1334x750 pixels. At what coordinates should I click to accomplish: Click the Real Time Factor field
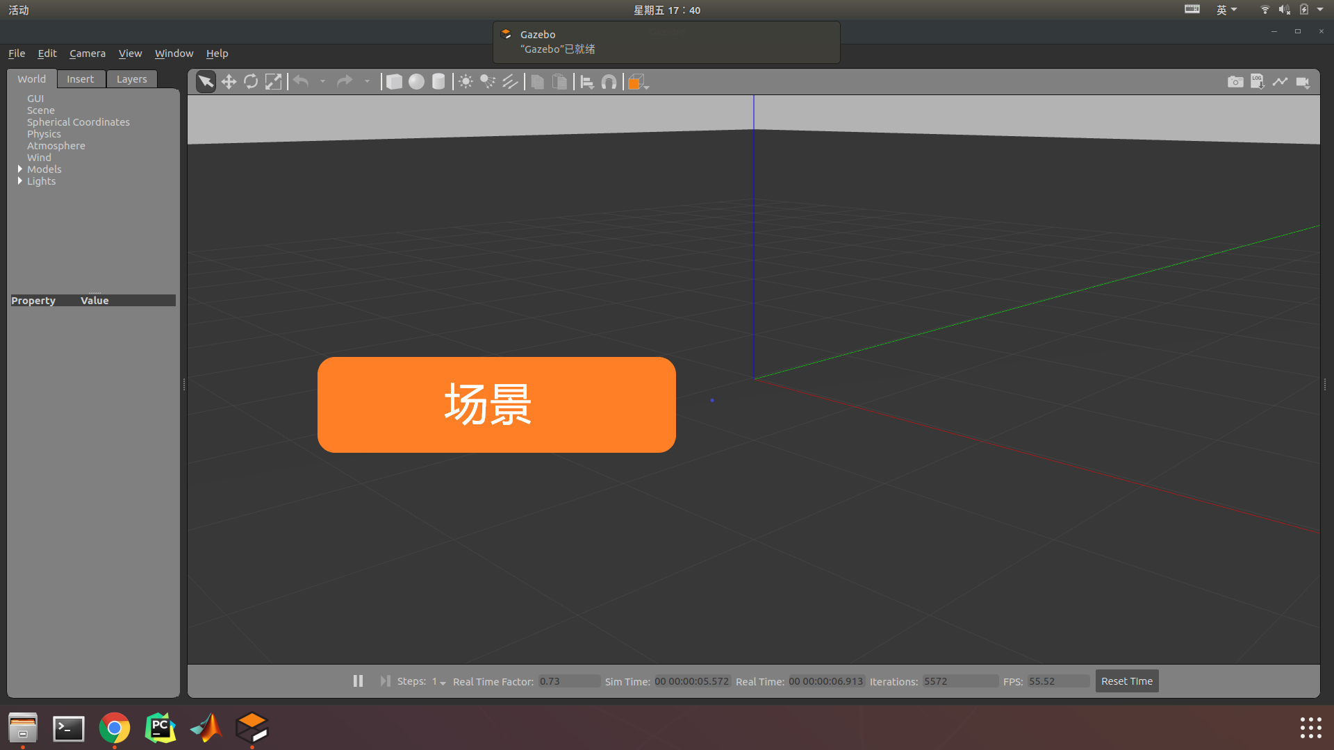569,681
